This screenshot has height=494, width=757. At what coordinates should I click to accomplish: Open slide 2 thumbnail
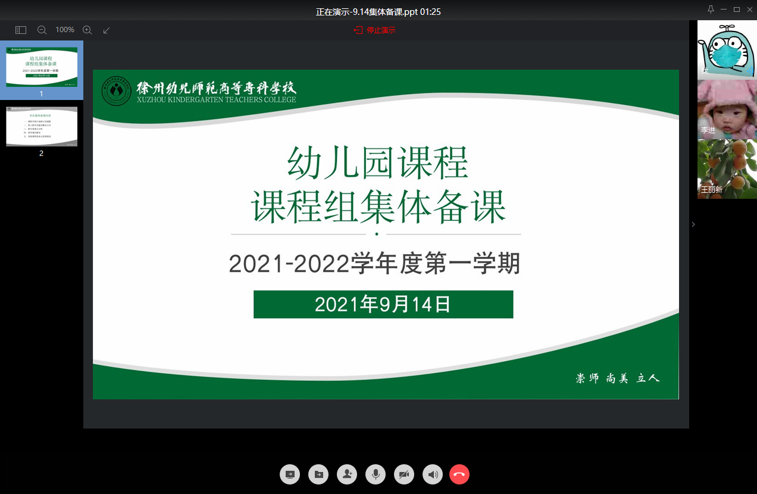(x=42, y=127)
